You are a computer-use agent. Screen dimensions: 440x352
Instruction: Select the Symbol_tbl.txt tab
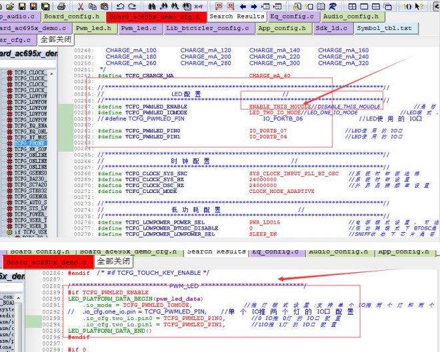384,29
